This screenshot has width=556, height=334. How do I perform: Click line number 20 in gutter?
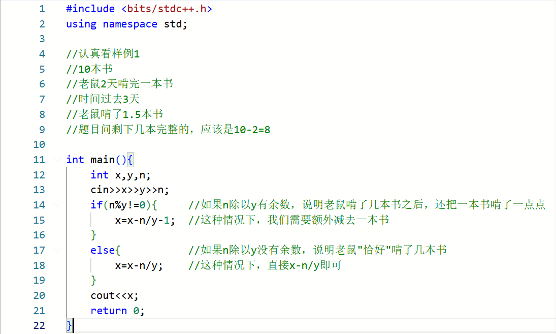pyautogui.click(x=39, y=295)
